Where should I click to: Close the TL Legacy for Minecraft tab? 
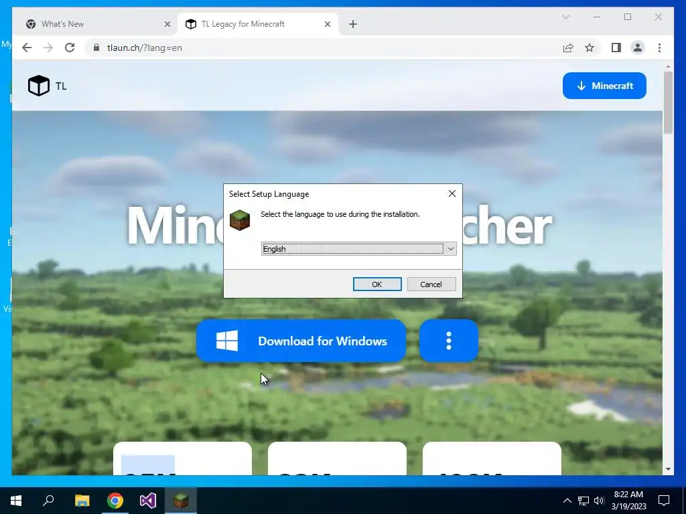[327, 24]
